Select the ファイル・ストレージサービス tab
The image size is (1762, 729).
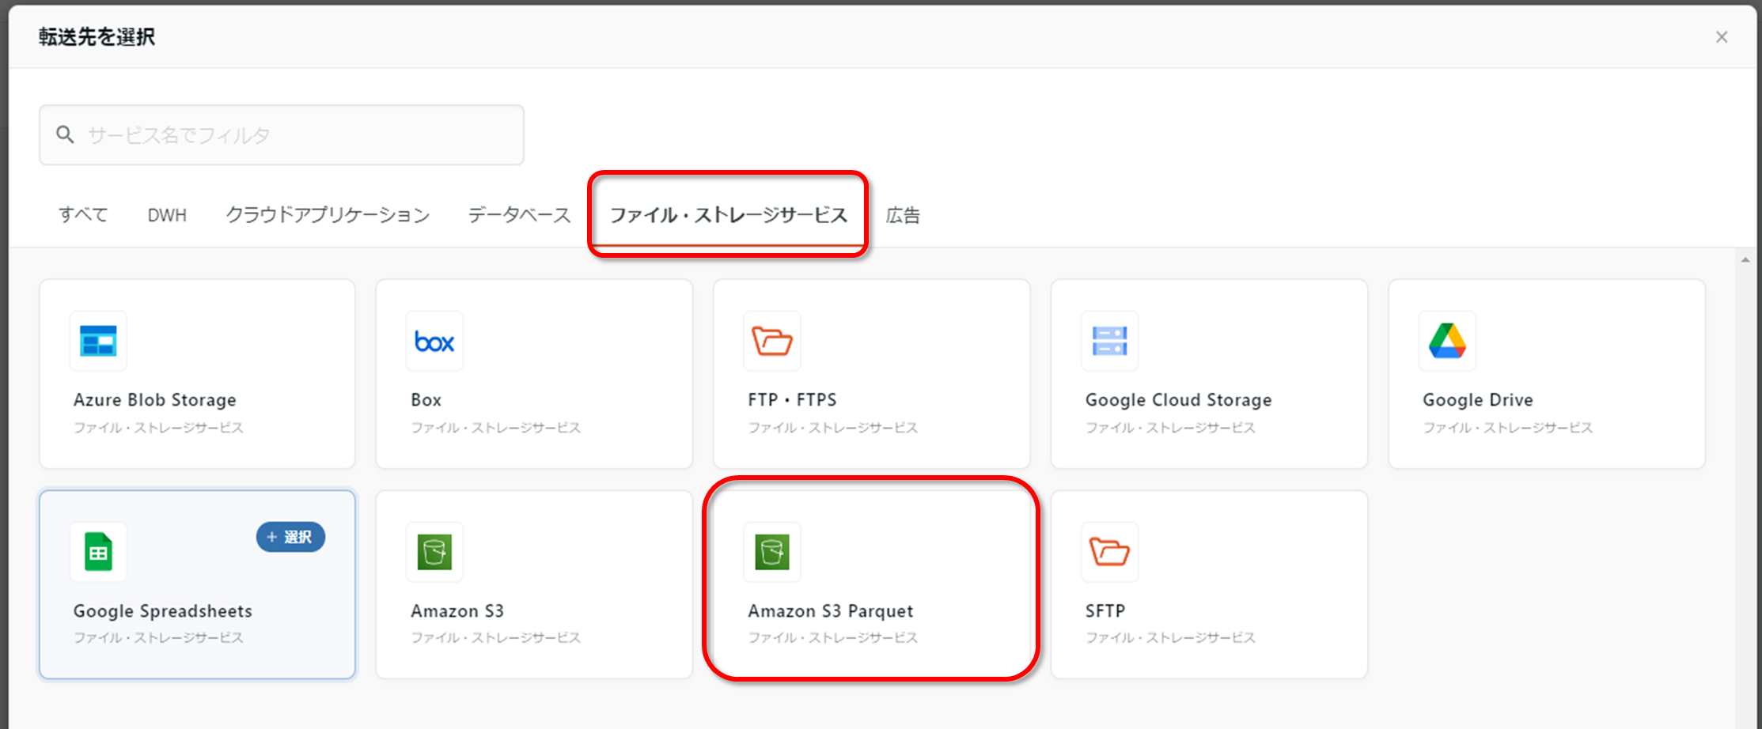(728, 215)
